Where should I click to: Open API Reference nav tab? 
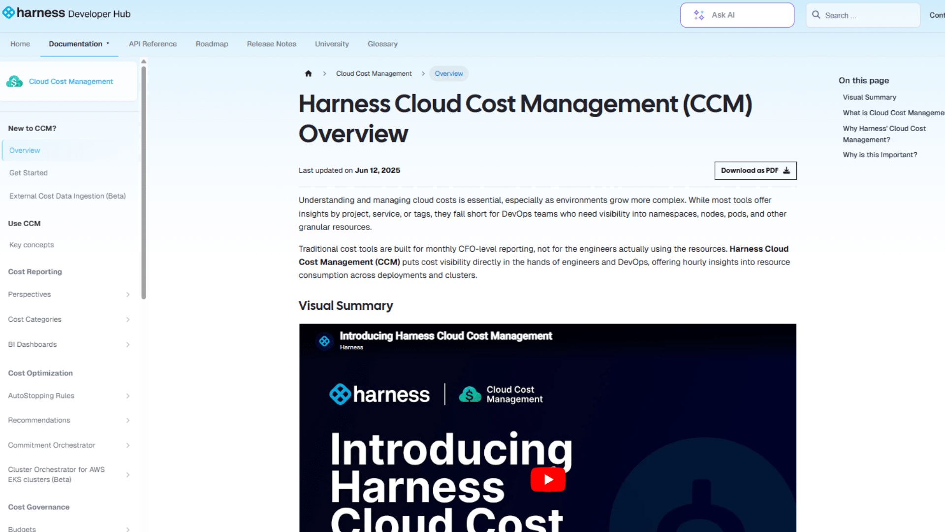coord(153,44)
